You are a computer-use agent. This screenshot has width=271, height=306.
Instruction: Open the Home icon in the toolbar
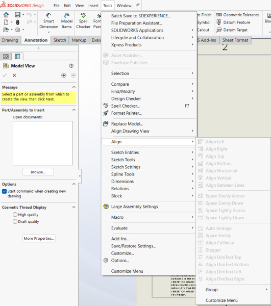6,15
